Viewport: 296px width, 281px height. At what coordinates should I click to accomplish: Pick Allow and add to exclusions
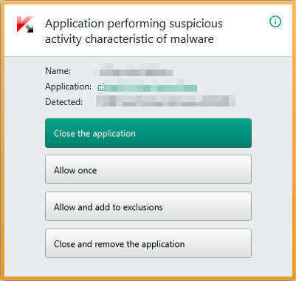tap(148, 206)
